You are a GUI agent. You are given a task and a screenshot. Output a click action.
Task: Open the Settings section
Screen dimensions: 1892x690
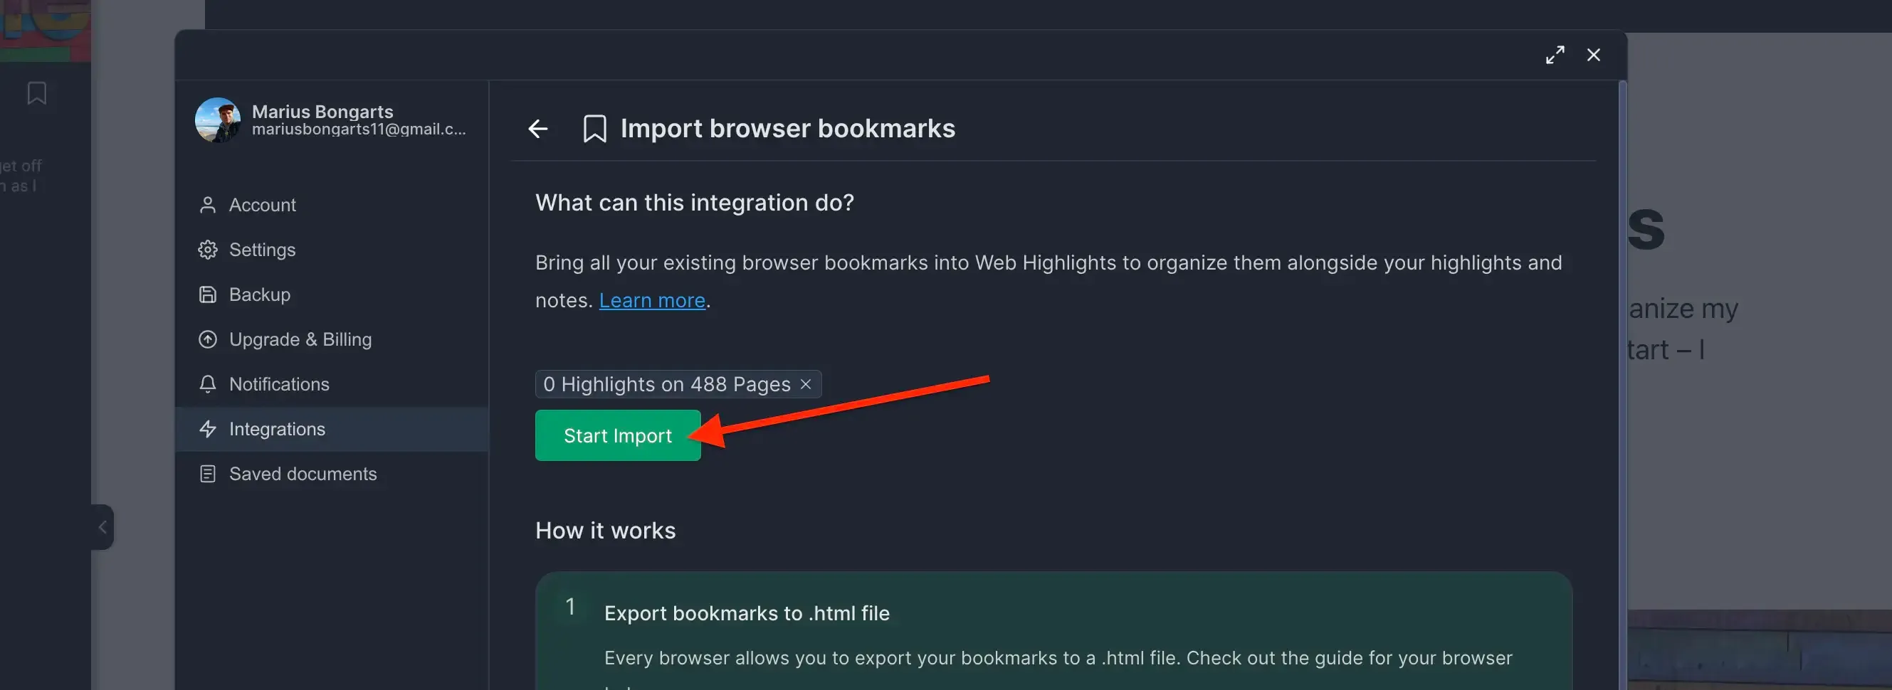(x=332, y=250)
